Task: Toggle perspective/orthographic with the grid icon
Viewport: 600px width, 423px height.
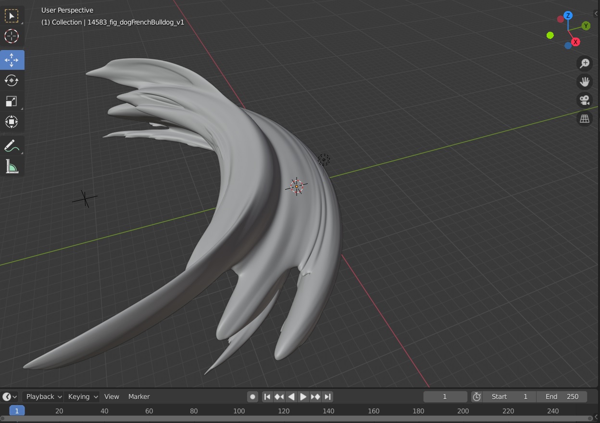Action: 585,118
